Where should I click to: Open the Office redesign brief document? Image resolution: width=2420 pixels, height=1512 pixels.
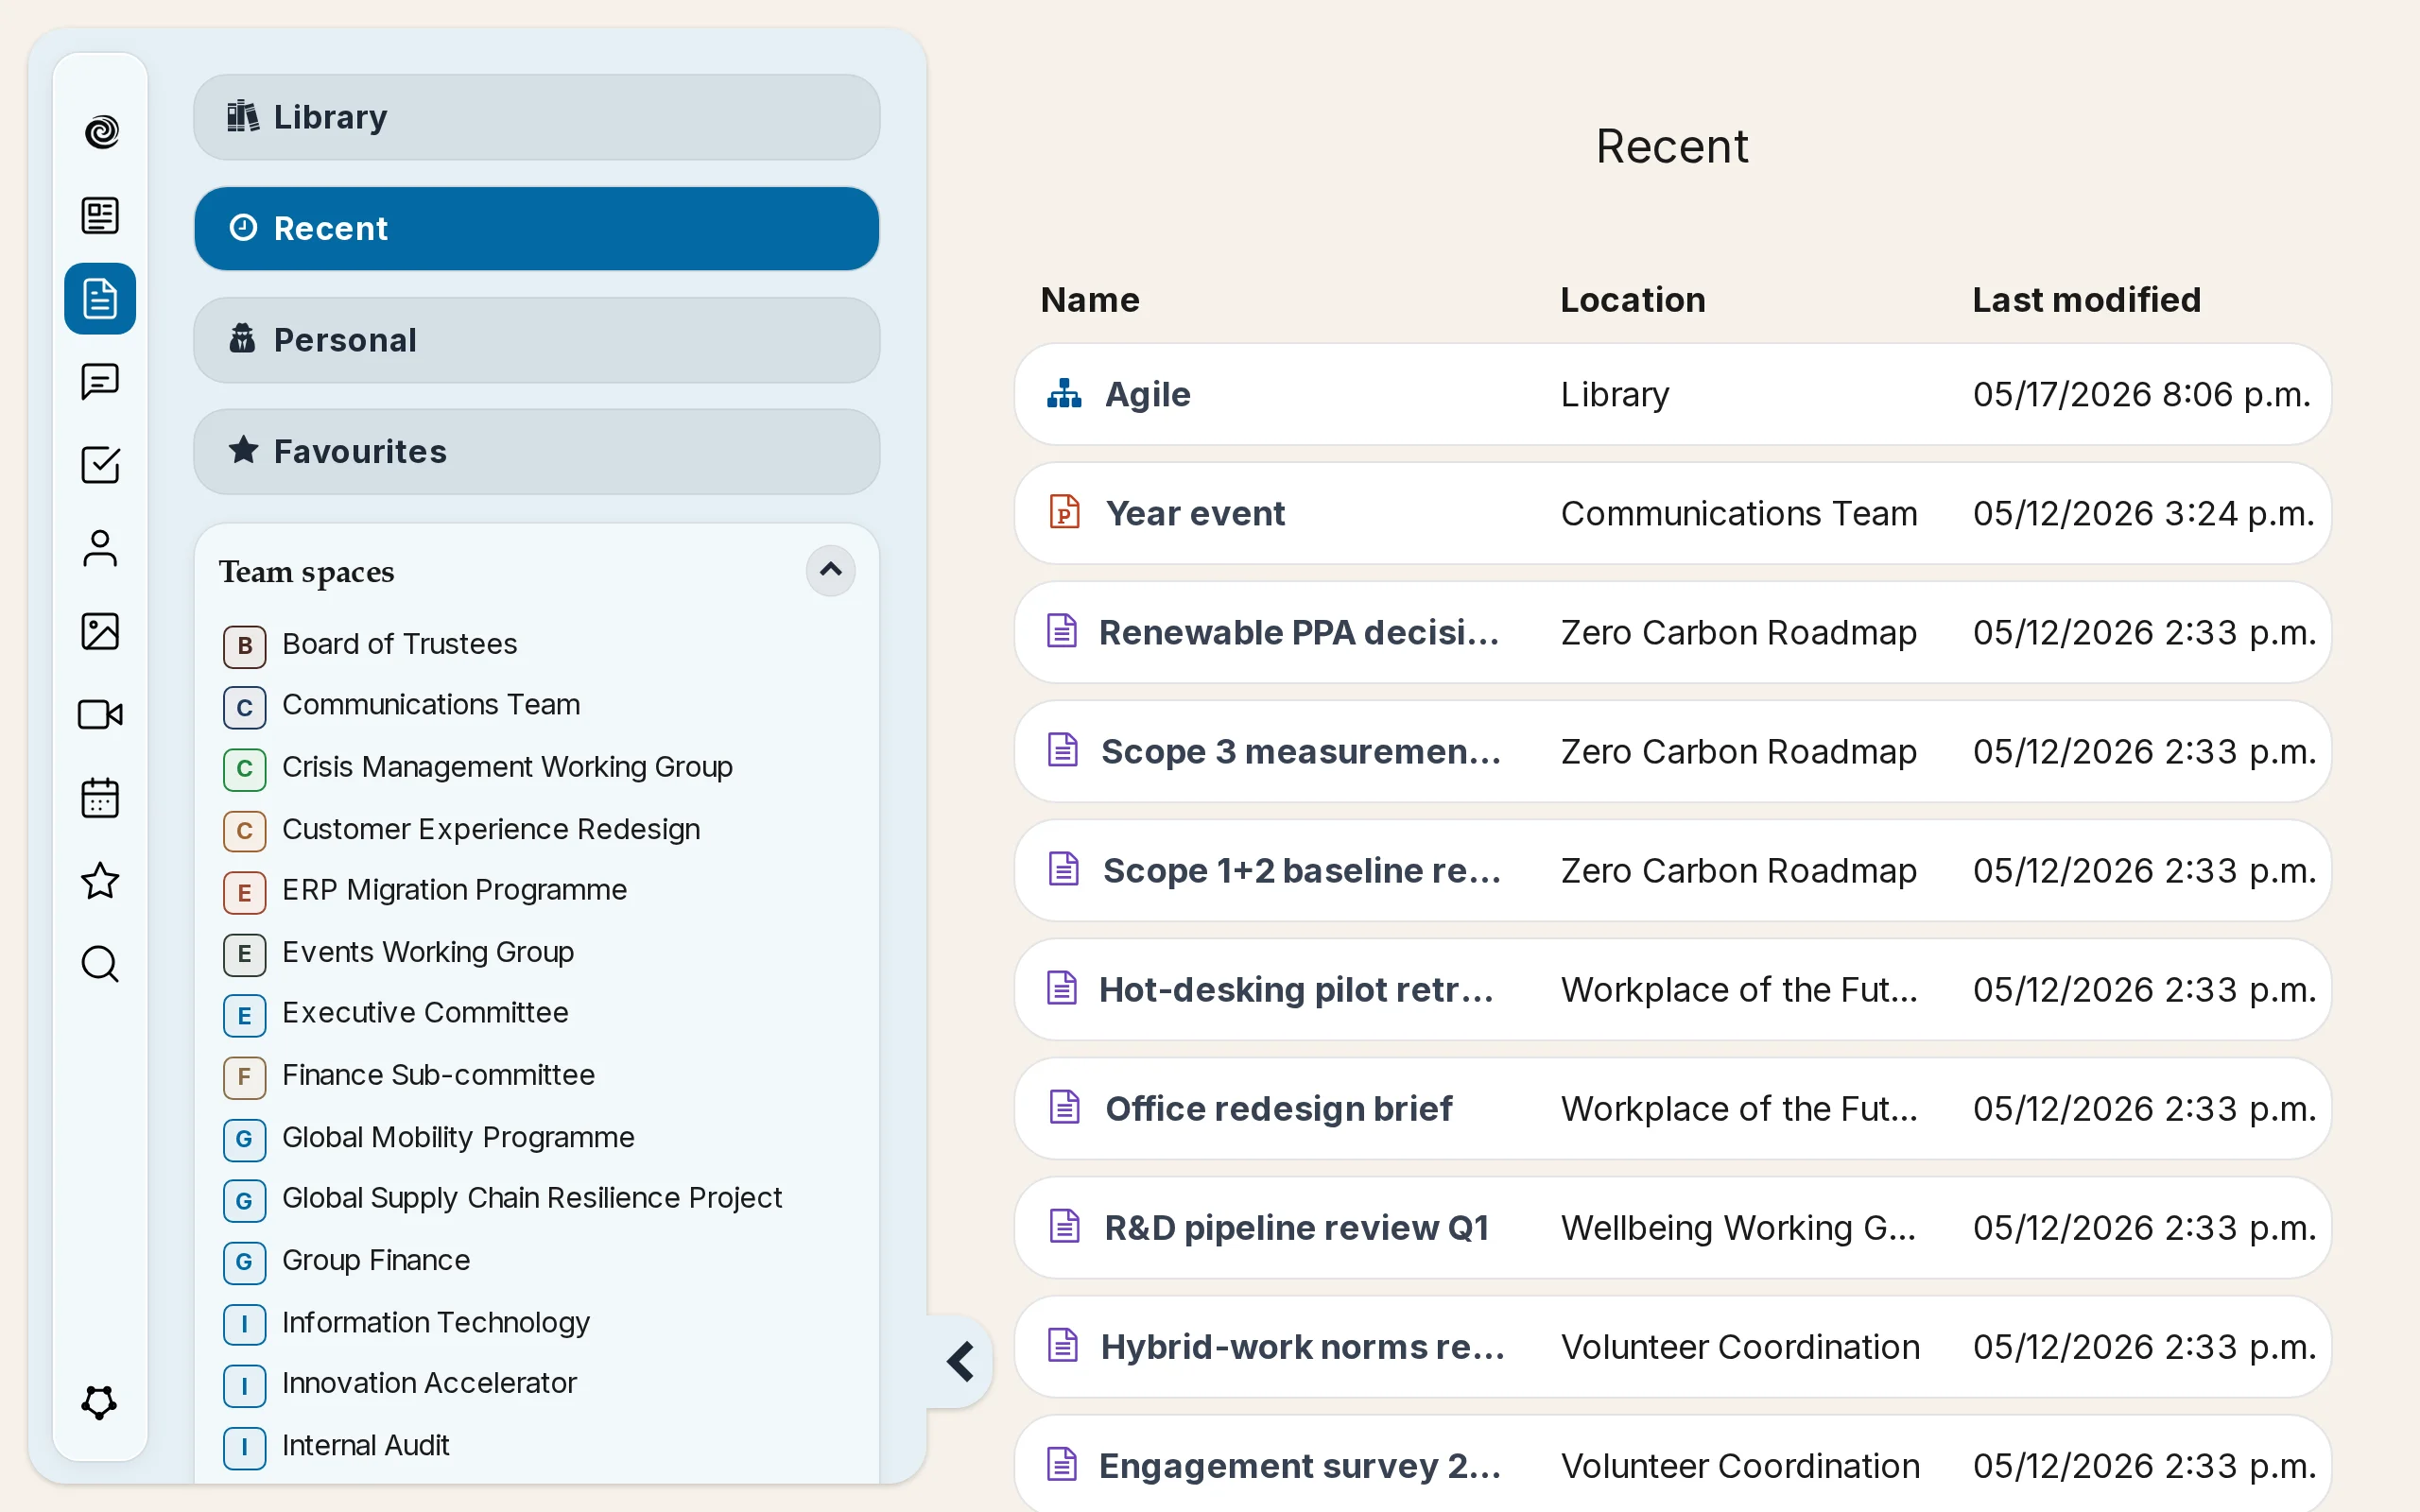click(x=1672, y=1108)
